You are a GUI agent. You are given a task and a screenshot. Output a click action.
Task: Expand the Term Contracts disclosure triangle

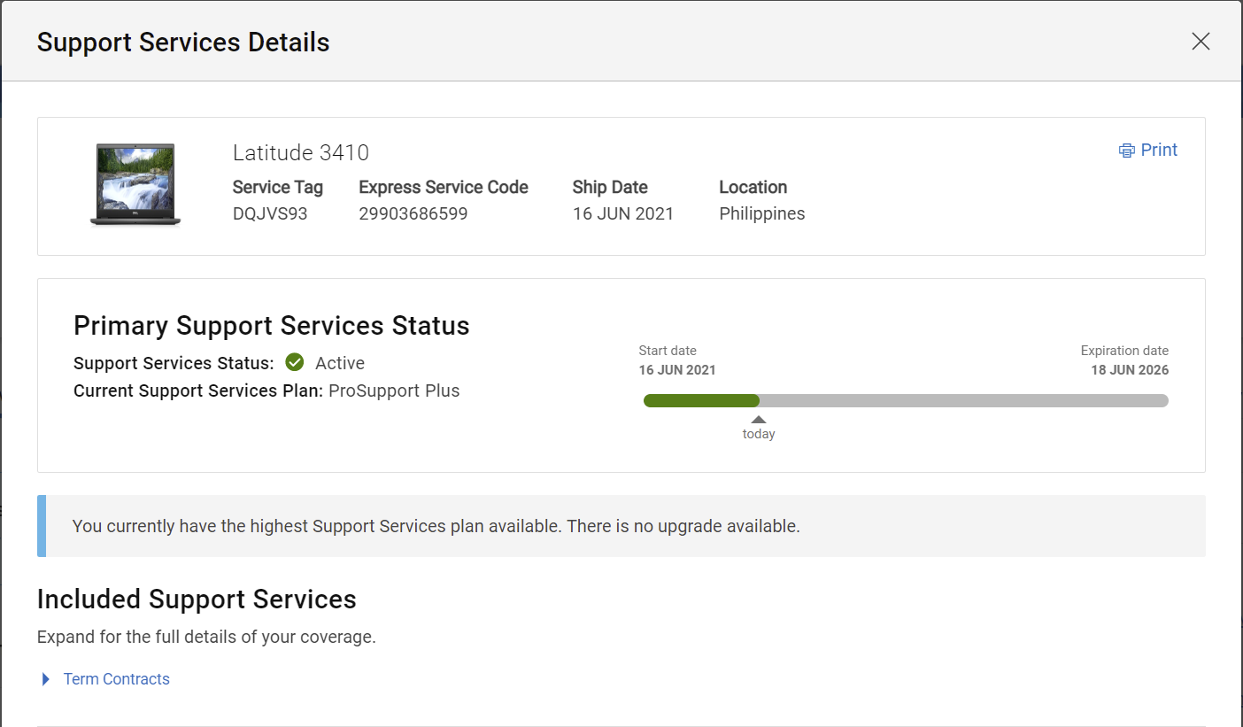[46, 679]
